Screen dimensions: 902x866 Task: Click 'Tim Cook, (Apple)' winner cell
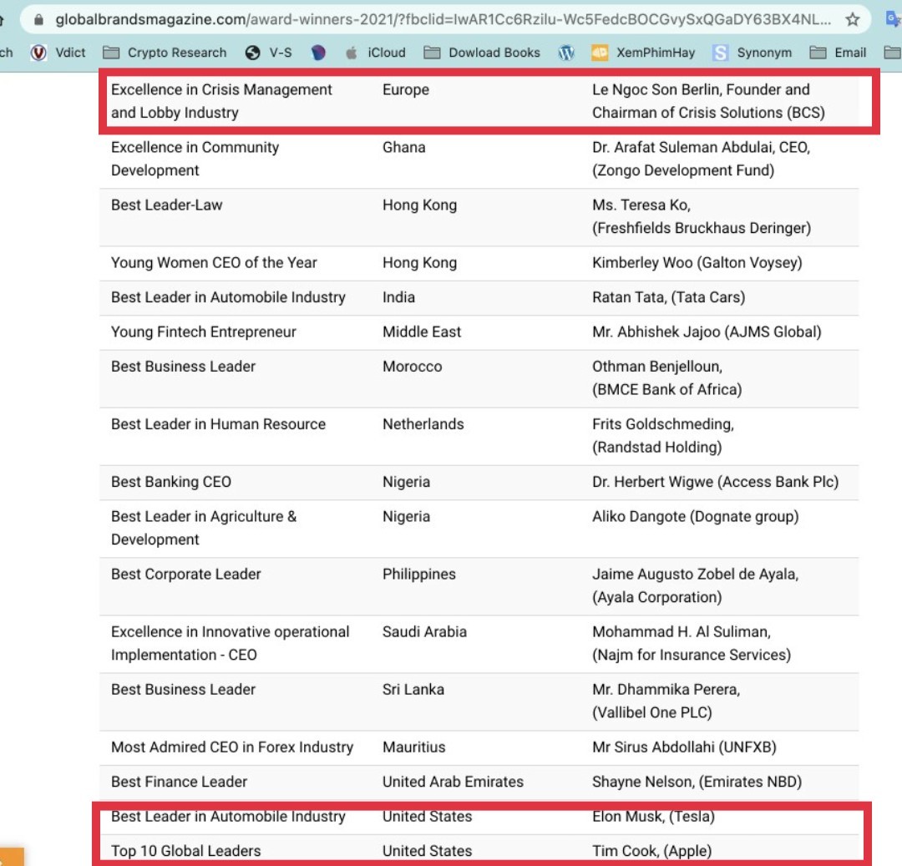[x=651, y=850]
